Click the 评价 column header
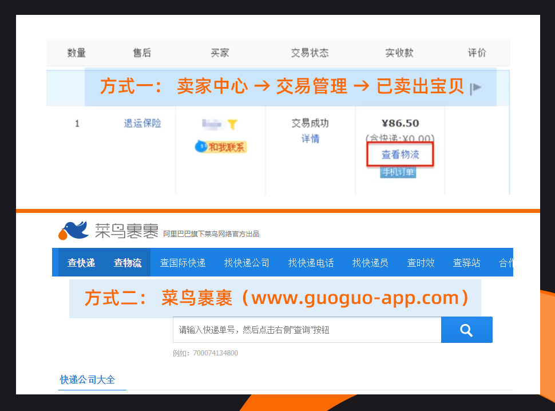The height and width of the screenshot is (411, 555). [477, 53]
